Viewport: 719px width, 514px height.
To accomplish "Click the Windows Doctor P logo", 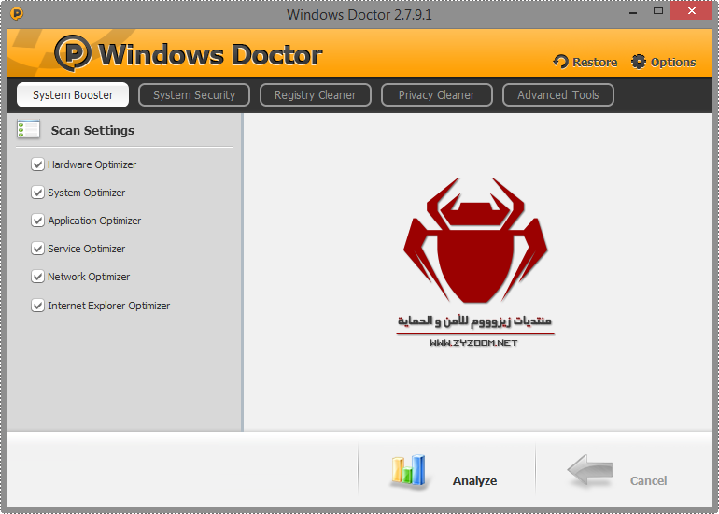I will pyautogui.click(x=73, y=52).
